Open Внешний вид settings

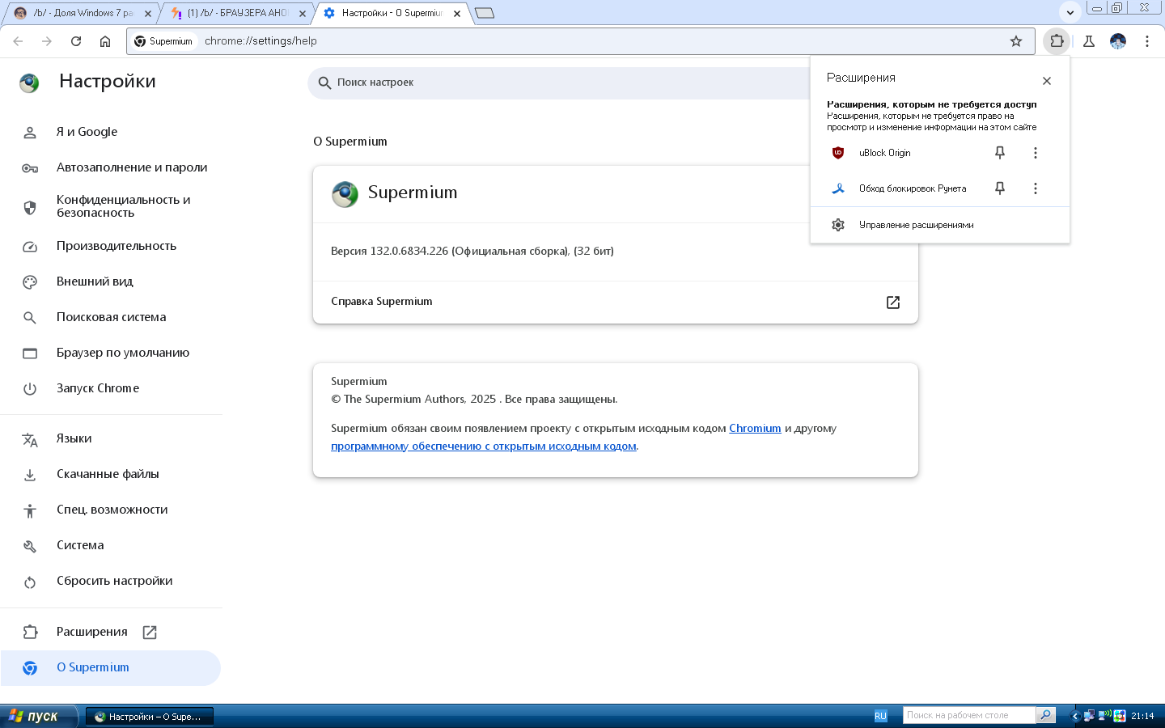[111, 281]
